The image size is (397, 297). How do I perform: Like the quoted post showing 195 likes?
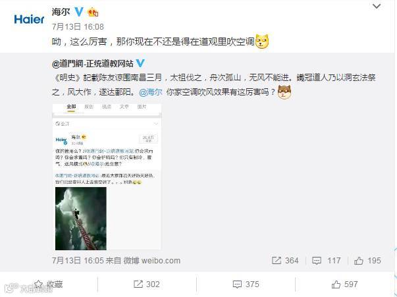pos(367,261)
